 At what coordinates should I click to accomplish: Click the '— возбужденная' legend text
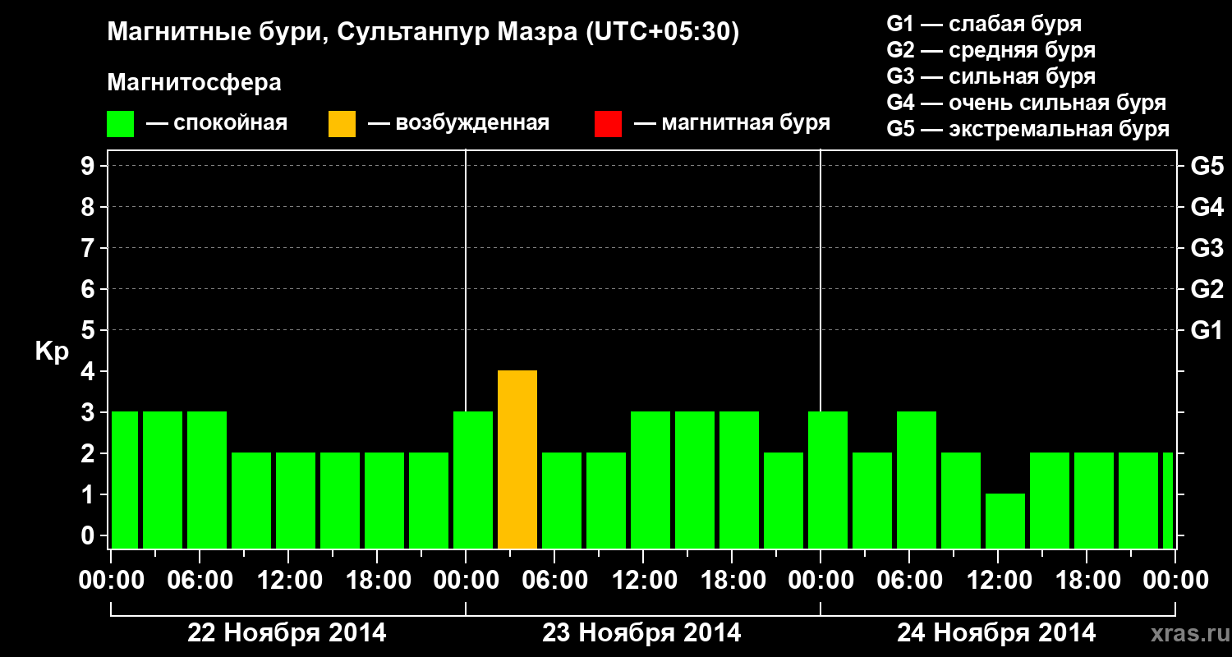coord(459,124)
